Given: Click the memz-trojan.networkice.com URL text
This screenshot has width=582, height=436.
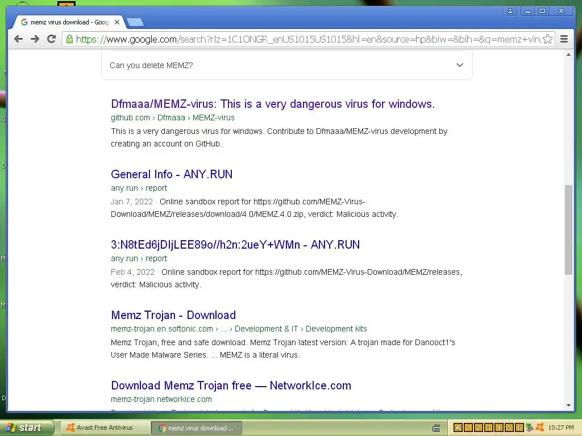Looking at the screenshot, I should click(x=161, y=399).
